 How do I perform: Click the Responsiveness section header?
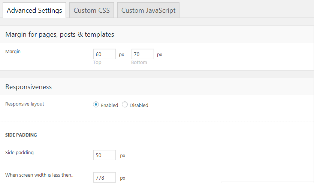pos(28,87)
